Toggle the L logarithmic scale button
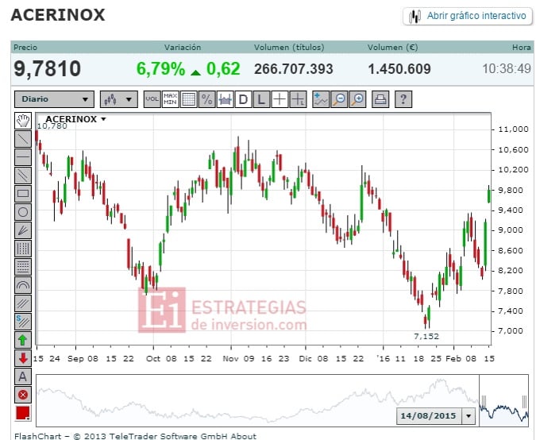This screenshot has width=536, height=440. point(261,99)
